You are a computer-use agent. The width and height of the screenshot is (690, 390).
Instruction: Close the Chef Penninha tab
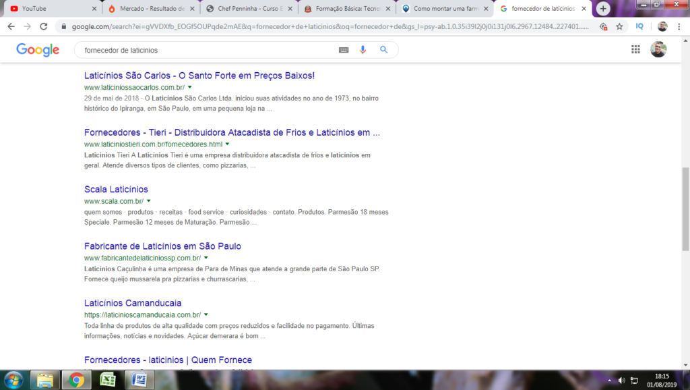290,8
